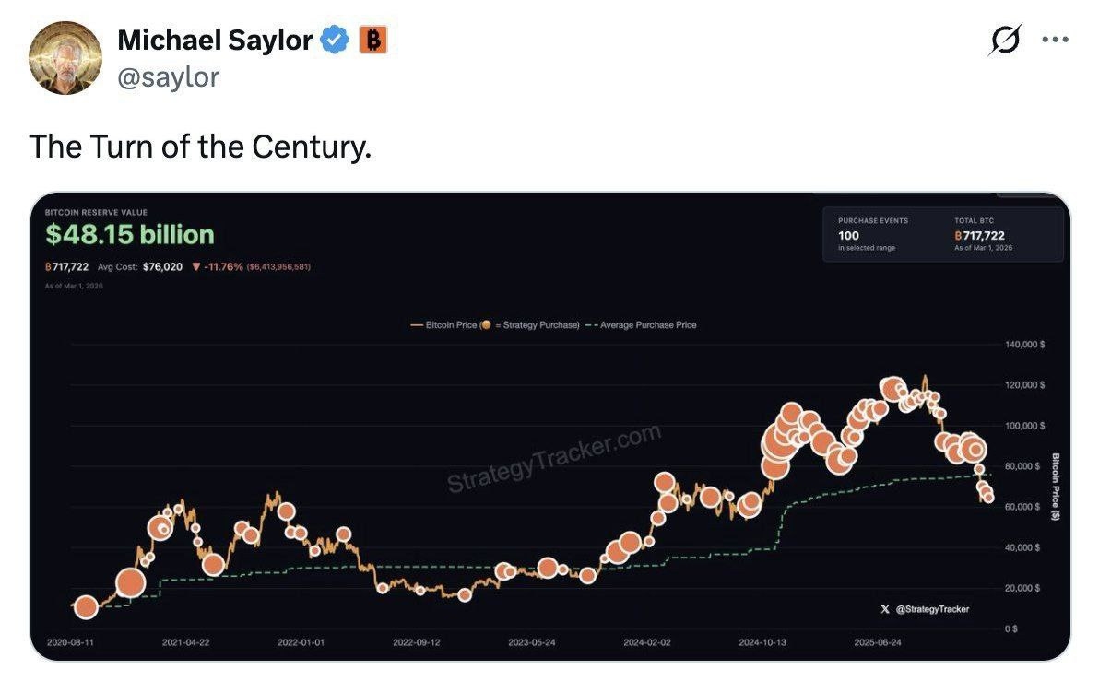Open the three-dot more options menu
This screenshot has width=1099, height=681.
click(1055, 40)
